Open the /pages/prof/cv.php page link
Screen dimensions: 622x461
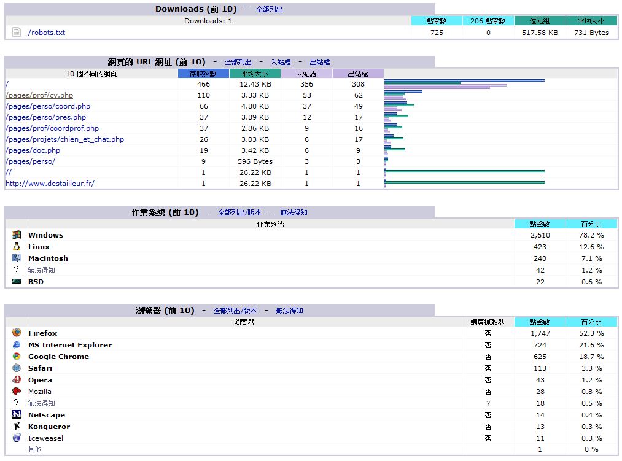(x=39, y=95)
